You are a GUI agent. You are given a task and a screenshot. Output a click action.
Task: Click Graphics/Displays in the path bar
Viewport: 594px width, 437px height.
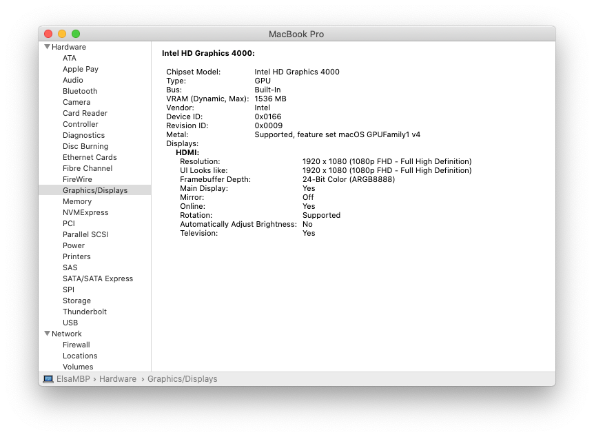(182, 379)
